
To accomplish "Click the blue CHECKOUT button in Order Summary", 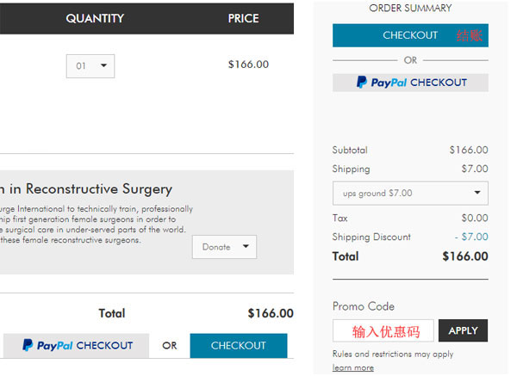I will (x=410, y=35).
